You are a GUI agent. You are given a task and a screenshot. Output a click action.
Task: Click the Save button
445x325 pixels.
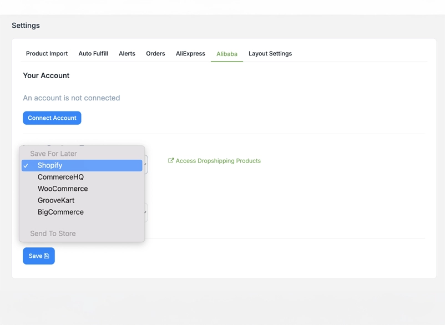[39, 256]
